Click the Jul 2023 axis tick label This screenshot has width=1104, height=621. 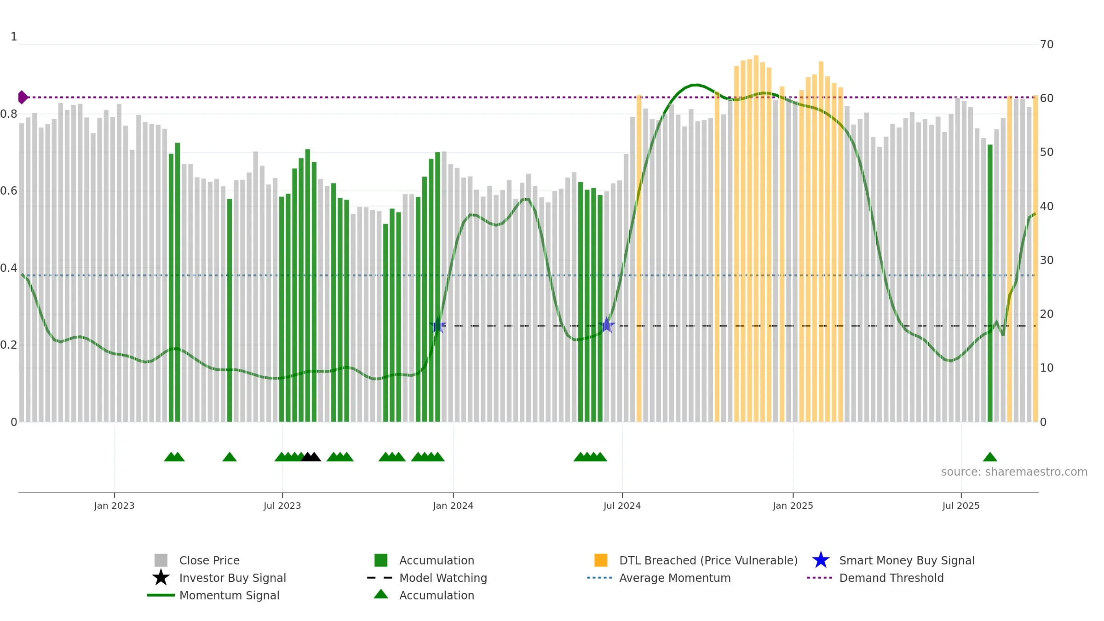click(x=282, y=506)
